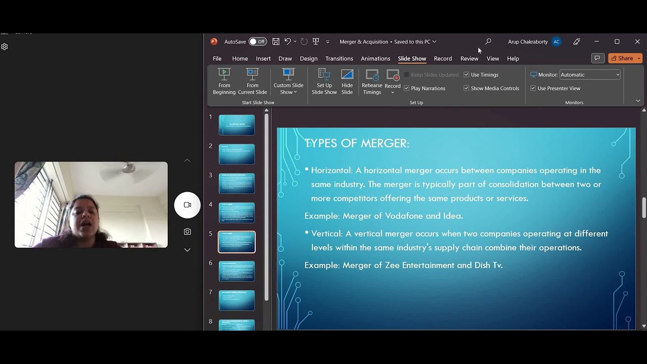This screenshot has height=364, width=647.
Task: Open the Record ribbon tab
Action: click(x=443, y=59)
